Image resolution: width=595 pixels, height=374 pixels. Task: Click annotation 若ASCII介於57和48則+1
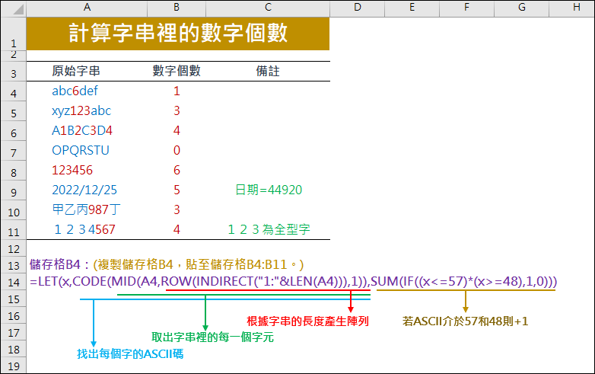point(465,321)
